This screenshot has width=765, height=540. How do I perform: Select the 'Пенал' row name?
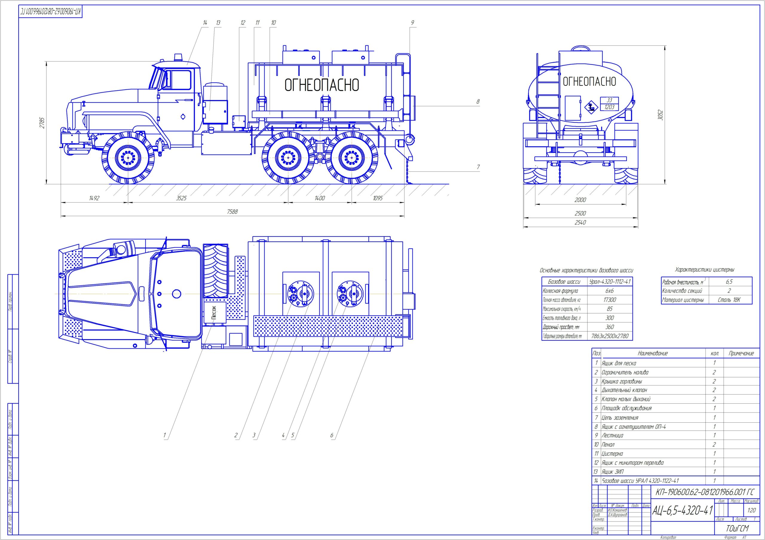[608, 445]
